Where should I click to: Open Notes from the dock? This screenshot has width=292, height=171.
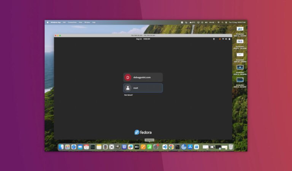[99, 147]
